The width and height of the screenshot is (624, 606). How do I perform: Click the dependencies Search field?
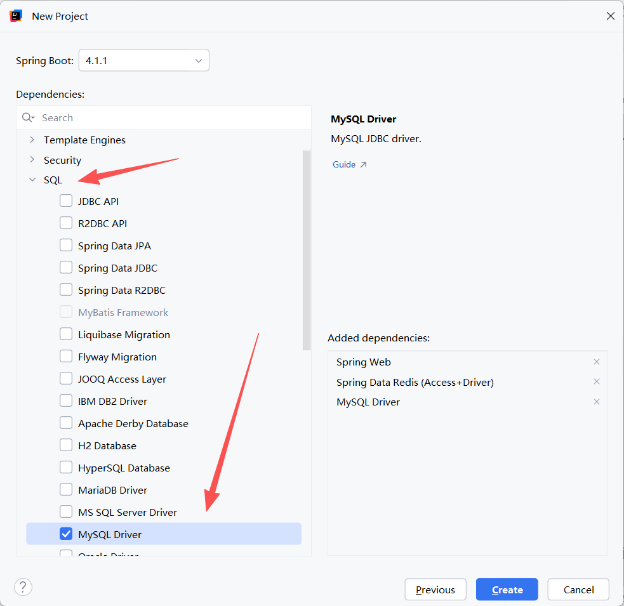pyautogui.click(x=164, y=118)
